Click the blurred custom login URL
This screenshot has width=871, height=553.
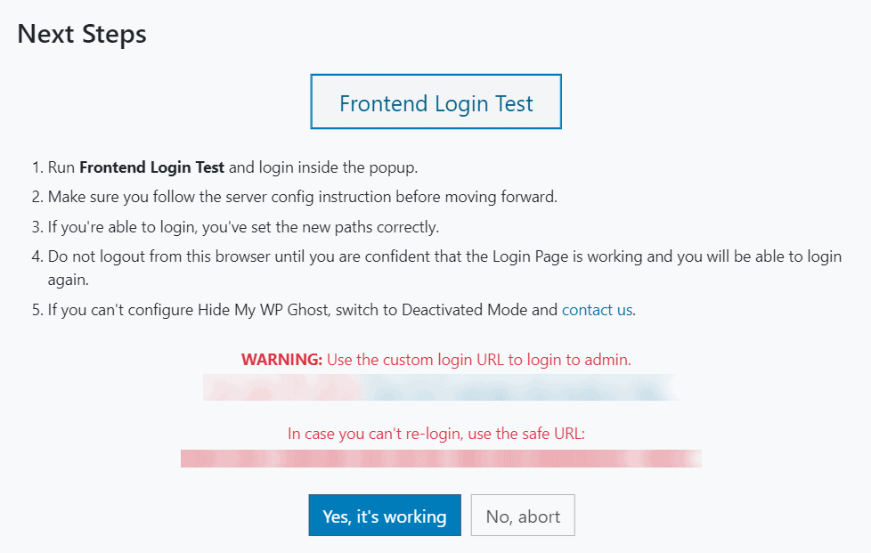click(x=440, y=387)
